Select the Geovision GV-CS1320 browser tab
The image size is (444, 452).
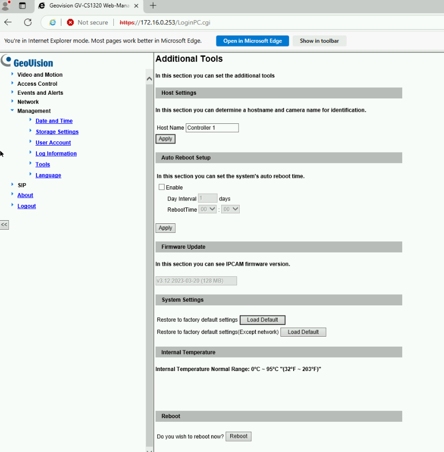coord(85,5)
